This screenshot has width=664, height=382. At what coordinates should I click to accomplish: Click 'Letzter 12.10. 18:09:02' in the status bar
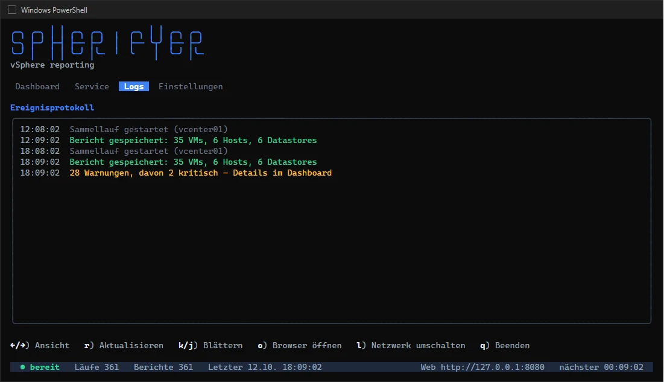click(x=265, y=367)
